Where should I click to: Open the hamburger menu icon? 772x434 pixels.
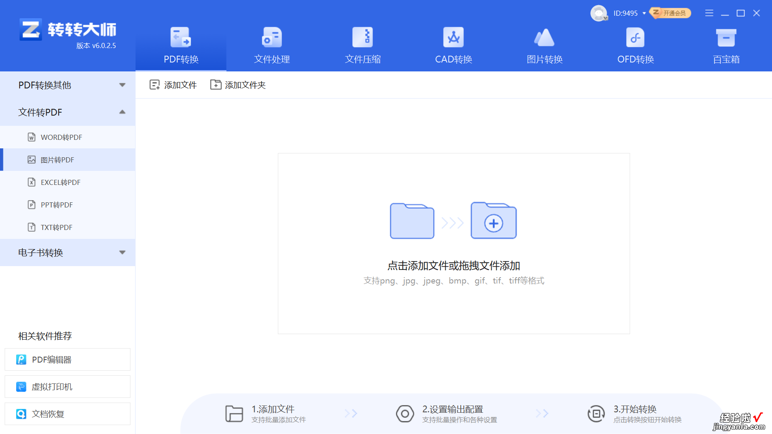(x=709, y=13)
